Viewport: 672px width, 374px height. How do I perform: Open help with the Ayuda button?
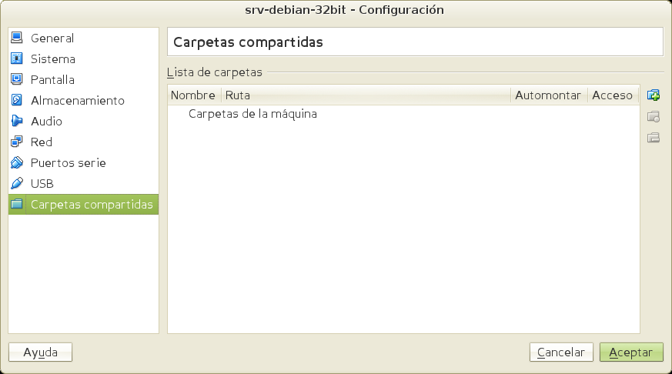pyautogui.click(x=40, y=352)
